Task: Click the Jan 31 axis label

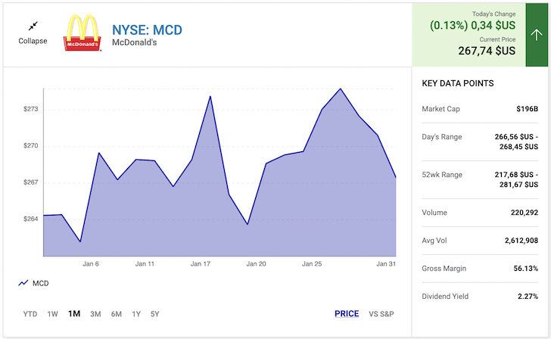Action: (x=386, y=264)
